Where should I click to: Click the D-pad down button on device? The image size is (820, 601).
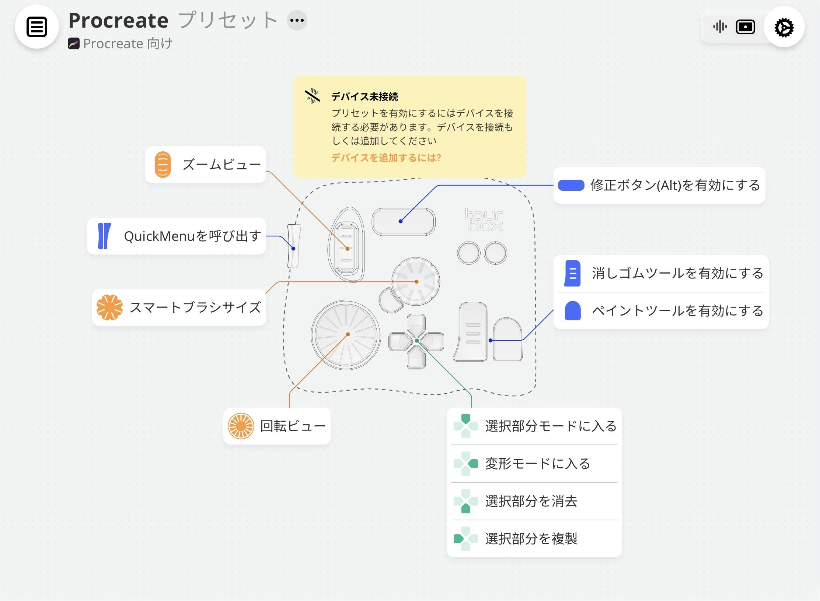coord(416,358)
